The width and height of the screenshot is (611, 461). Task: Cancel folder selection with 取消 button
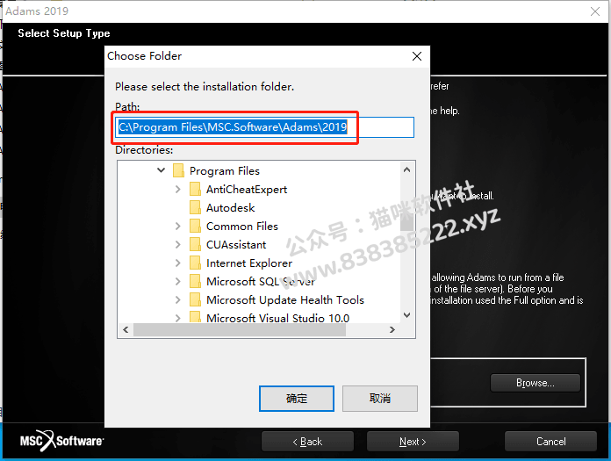point(380,399)
